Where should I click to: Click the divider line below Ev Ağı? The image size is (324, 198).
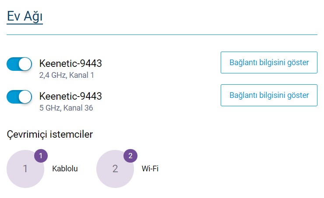point(162,35)
